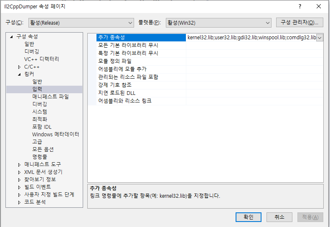Click the 확인 button

pos(249,217)
